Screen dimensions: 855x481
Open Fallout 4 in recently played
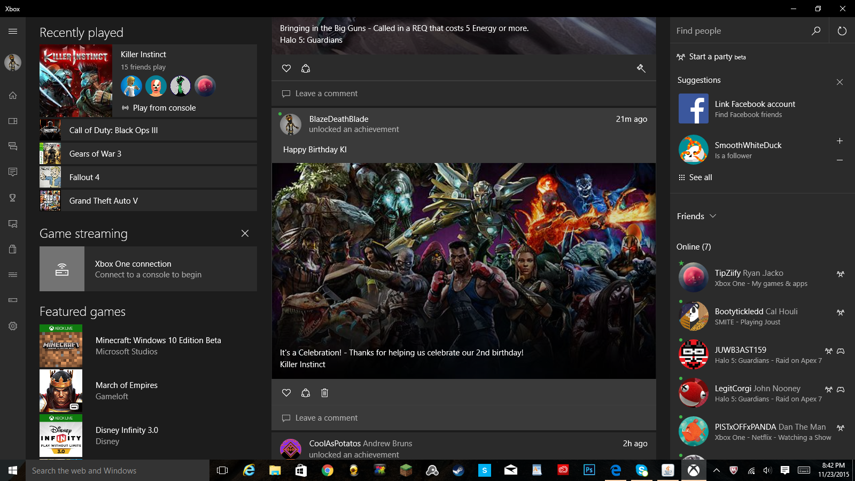pyautogui.click(x=148, y=177)
